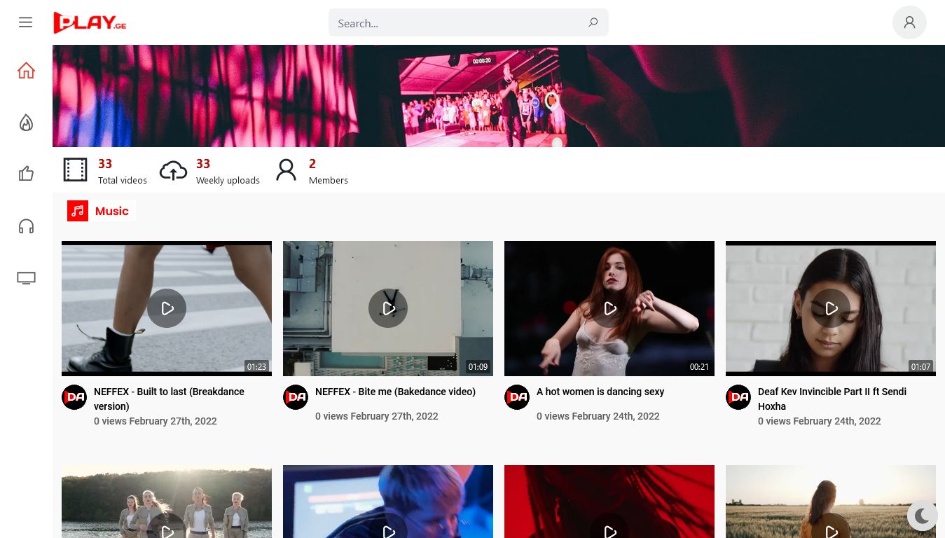Play the hot women dancing video
Viewport: 945px width, 538px height.
(x=609, y=308)
